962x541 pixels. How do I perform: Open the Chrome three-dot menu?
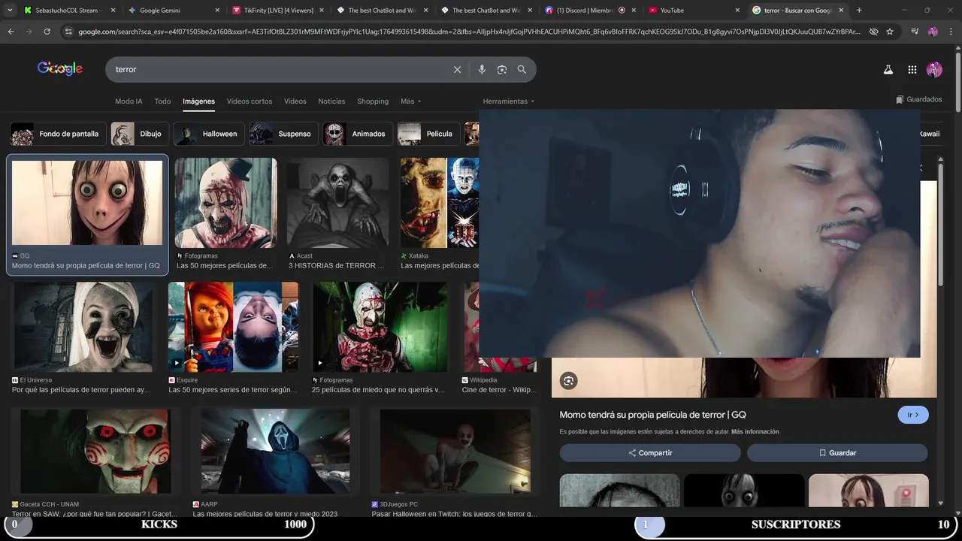coord(951,32)
